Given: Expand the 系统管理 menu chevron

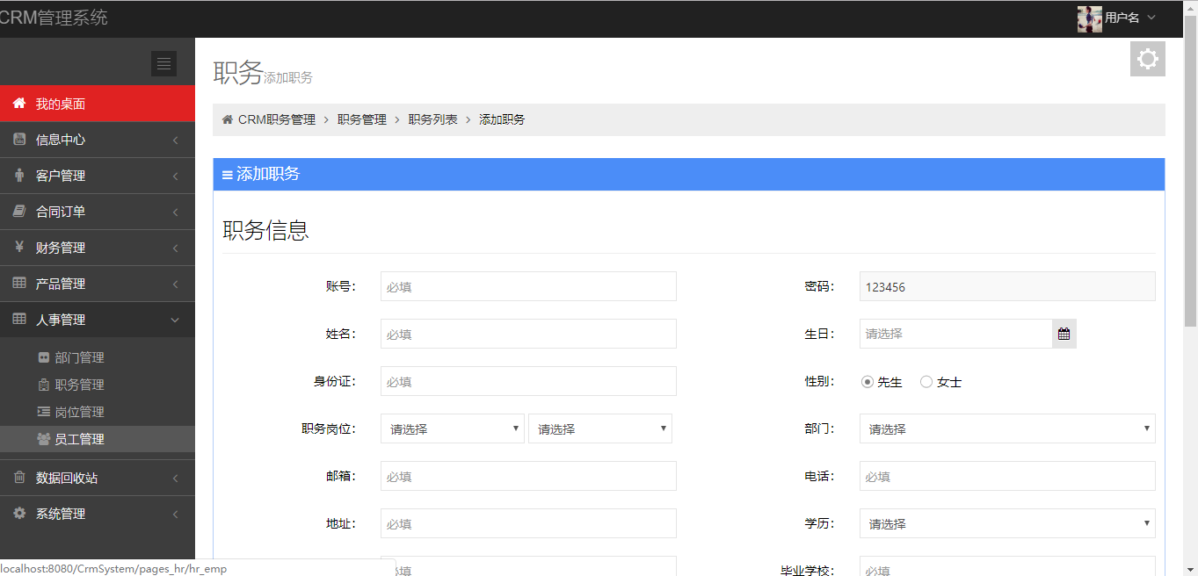Looking at the screenshot, I should click(175, 515).
